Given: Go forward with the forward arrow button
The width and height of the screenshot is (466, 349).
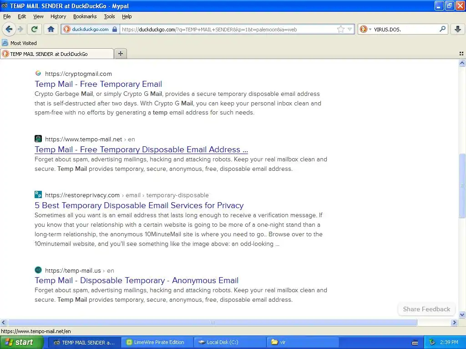Looking at the screenshot, I should [x=20, y=29].
